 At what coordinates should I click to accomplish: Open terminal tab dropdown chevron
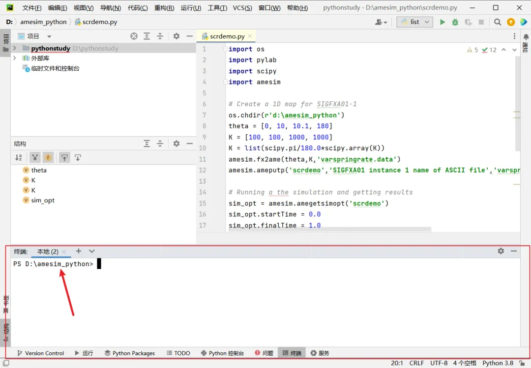(91, 251)
